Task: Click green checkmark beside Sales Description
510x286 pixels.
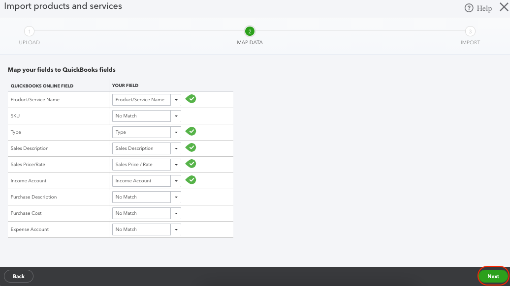Action: tap(191, 148)
